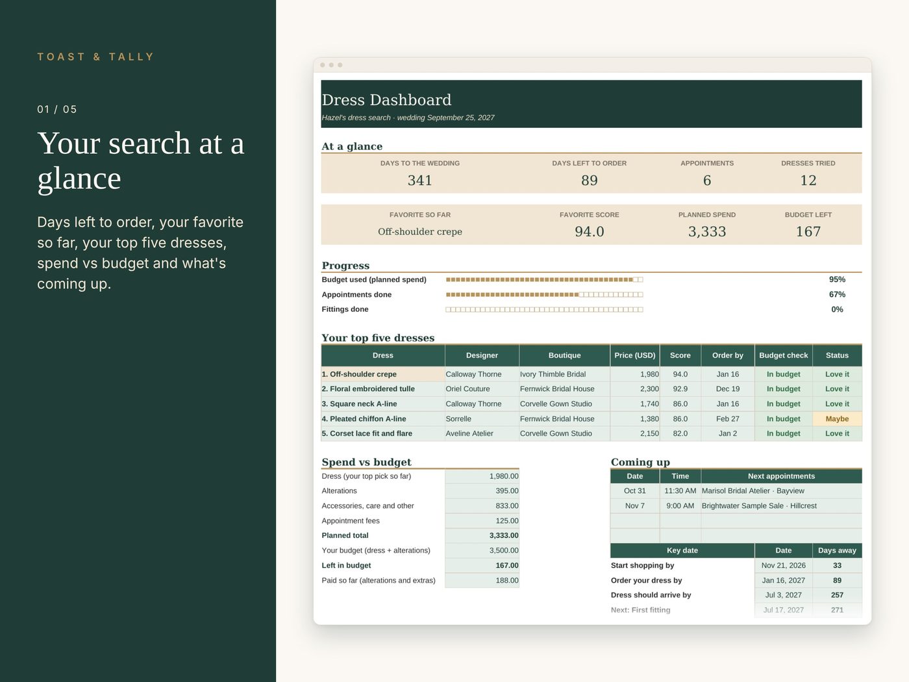Click the Favorite So Far value Off-shoulder crepe
This screenshot has height=682, width=909.
coord(420,232)
